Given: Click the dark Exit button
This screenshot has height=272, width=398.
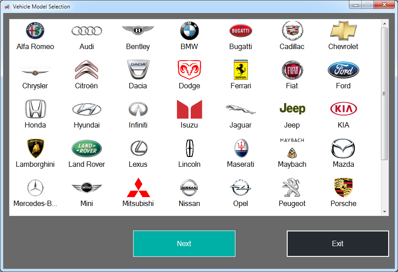Looking at the screenshot, I should point(338,243).
